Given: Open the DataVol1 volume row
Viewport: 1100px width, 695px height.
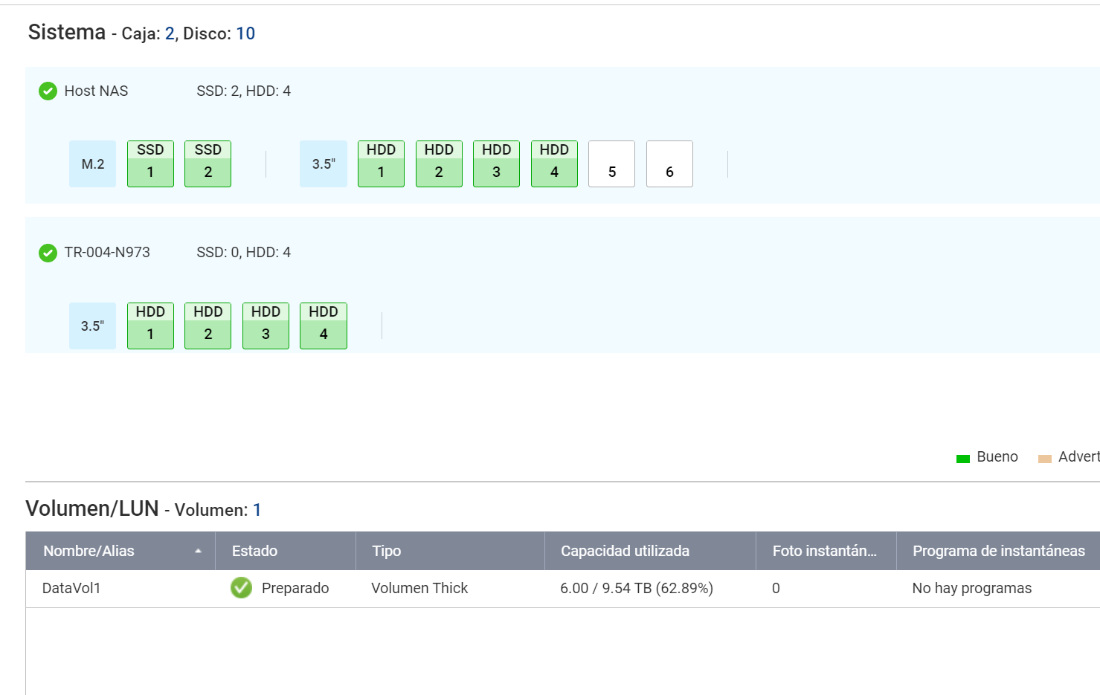Looking at the screenshot, I should (71, 588).
